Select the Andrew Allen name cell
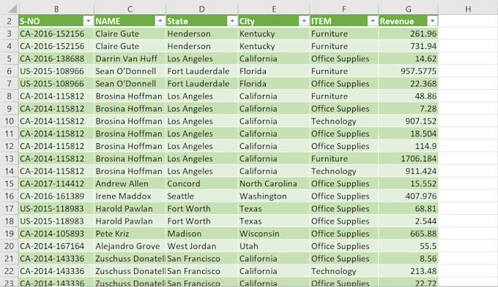 coord(130,183)
